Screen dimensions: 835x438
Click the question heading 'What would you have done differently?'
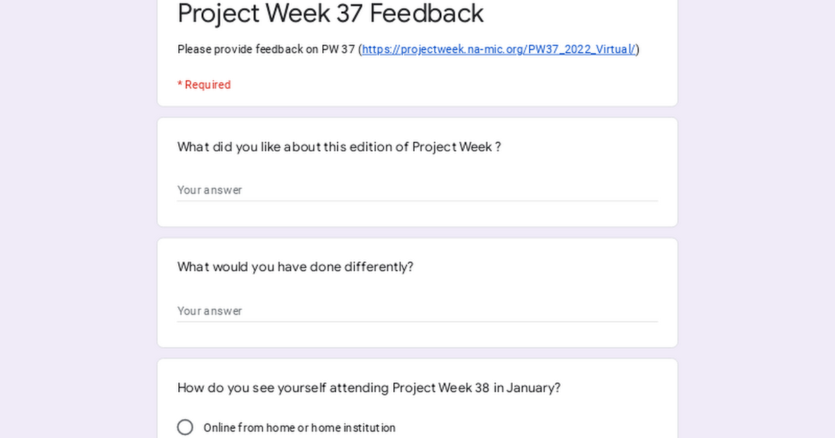(x=295, y=267)
